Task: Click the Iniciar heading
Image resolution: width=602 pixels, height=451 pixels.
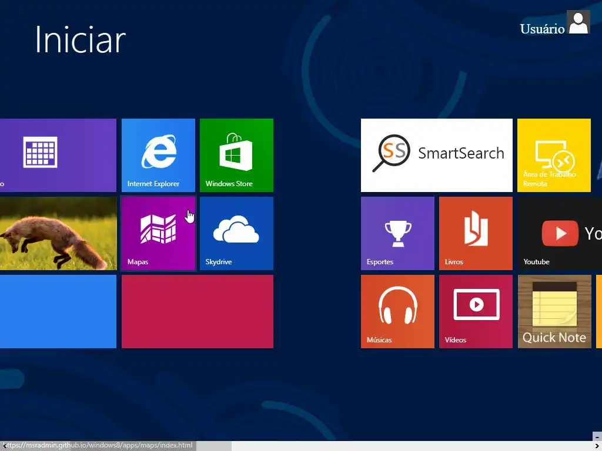Action: (80, 39)
